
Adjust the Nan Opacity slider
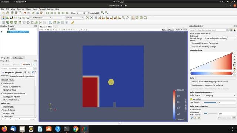coord(211,103)
